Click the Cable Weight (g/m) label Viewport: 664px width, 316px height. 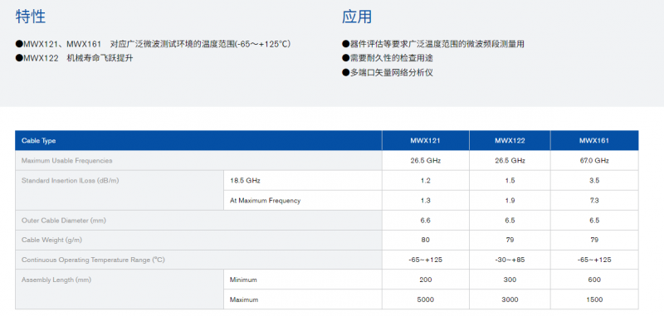[51, 240]
